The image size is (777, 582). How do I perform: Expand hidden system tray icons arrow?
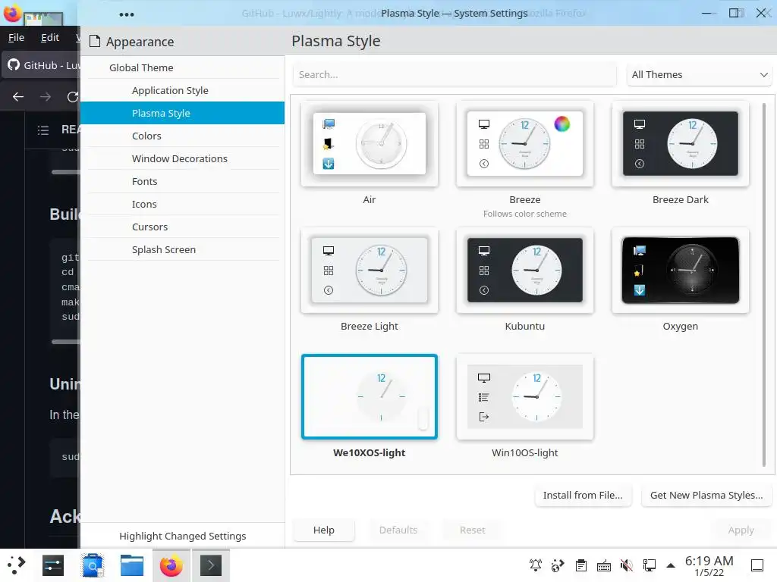[671, 565]
